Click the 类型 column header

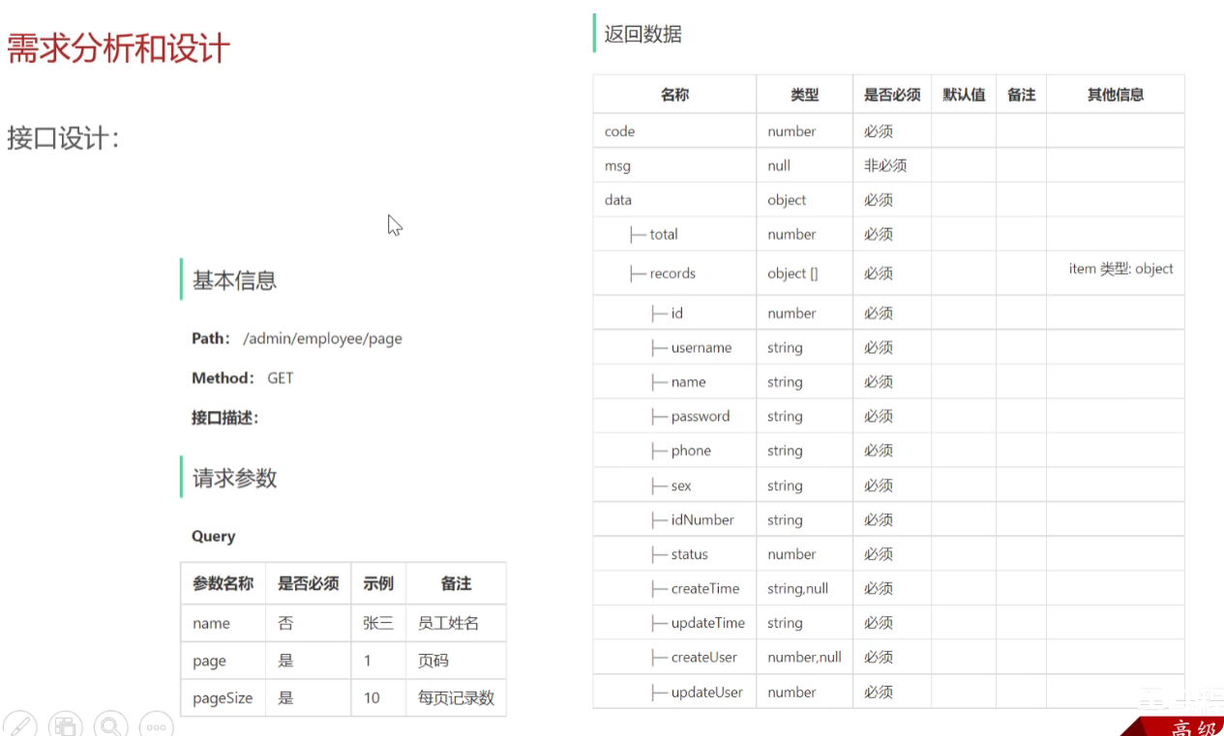click(x=804, y=95)
